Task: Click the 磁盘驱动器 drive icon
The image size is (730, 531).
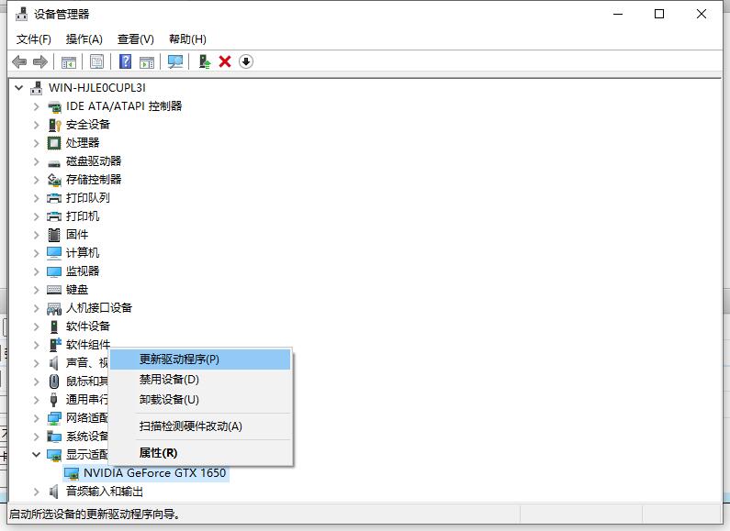Action: coord(54,162)
